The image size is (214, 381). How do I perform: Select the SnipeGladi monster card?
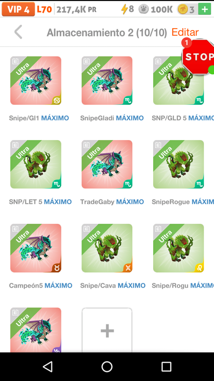pyautogui.click(x=107, y=80)
